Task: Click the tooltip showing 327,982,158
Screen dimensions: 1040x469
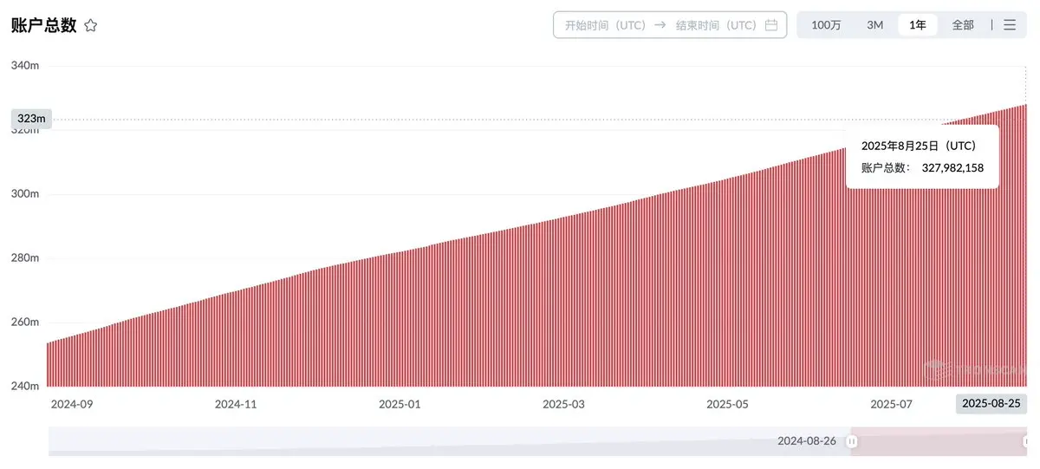Action: coord(922,157)
